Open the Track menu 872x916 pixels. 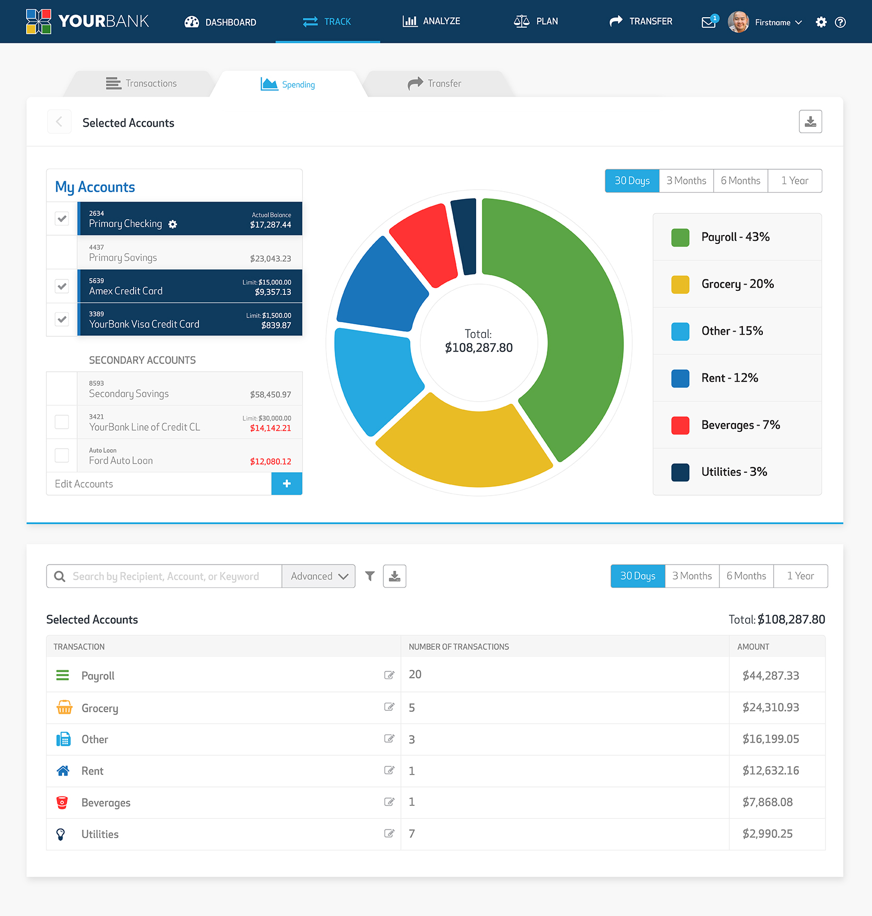tap(327, 21)
